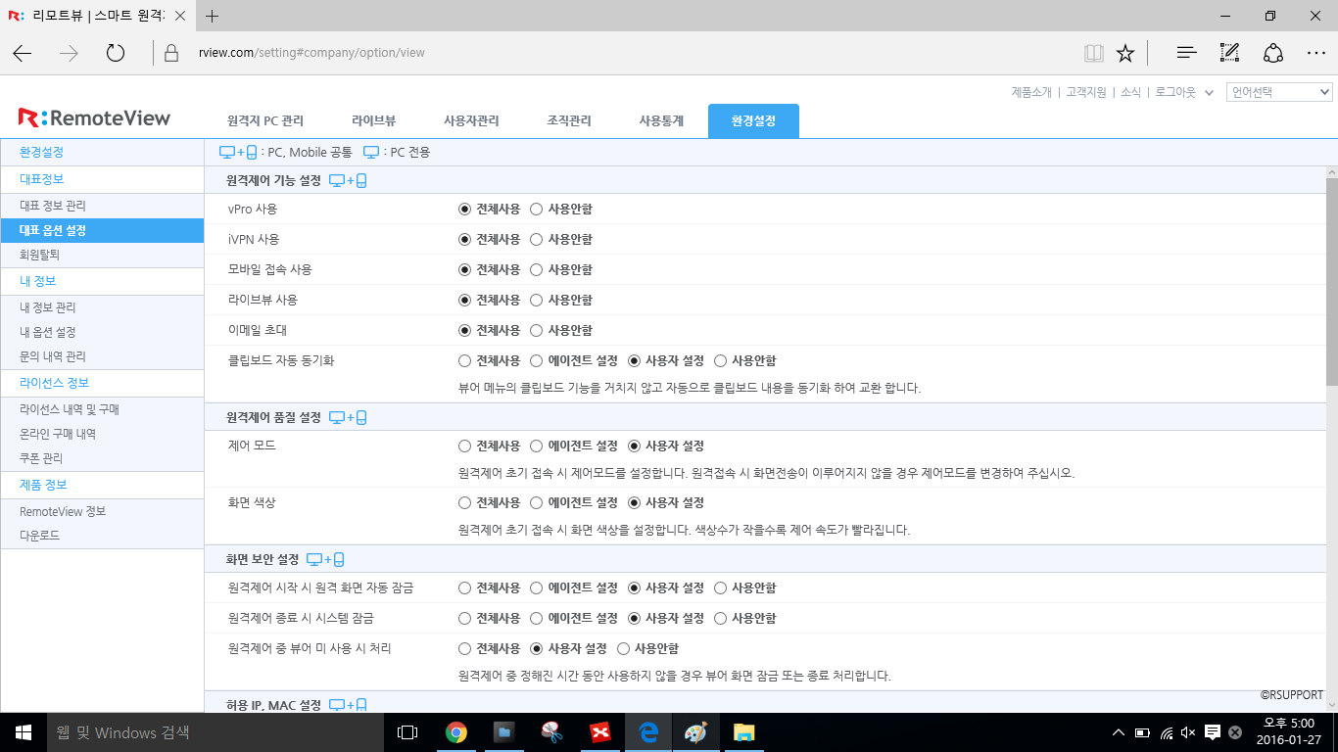Image resolution: width=1338 pixels, height=752 pixels.
Task: Click the site padlock icon
Action: [171, 53]
